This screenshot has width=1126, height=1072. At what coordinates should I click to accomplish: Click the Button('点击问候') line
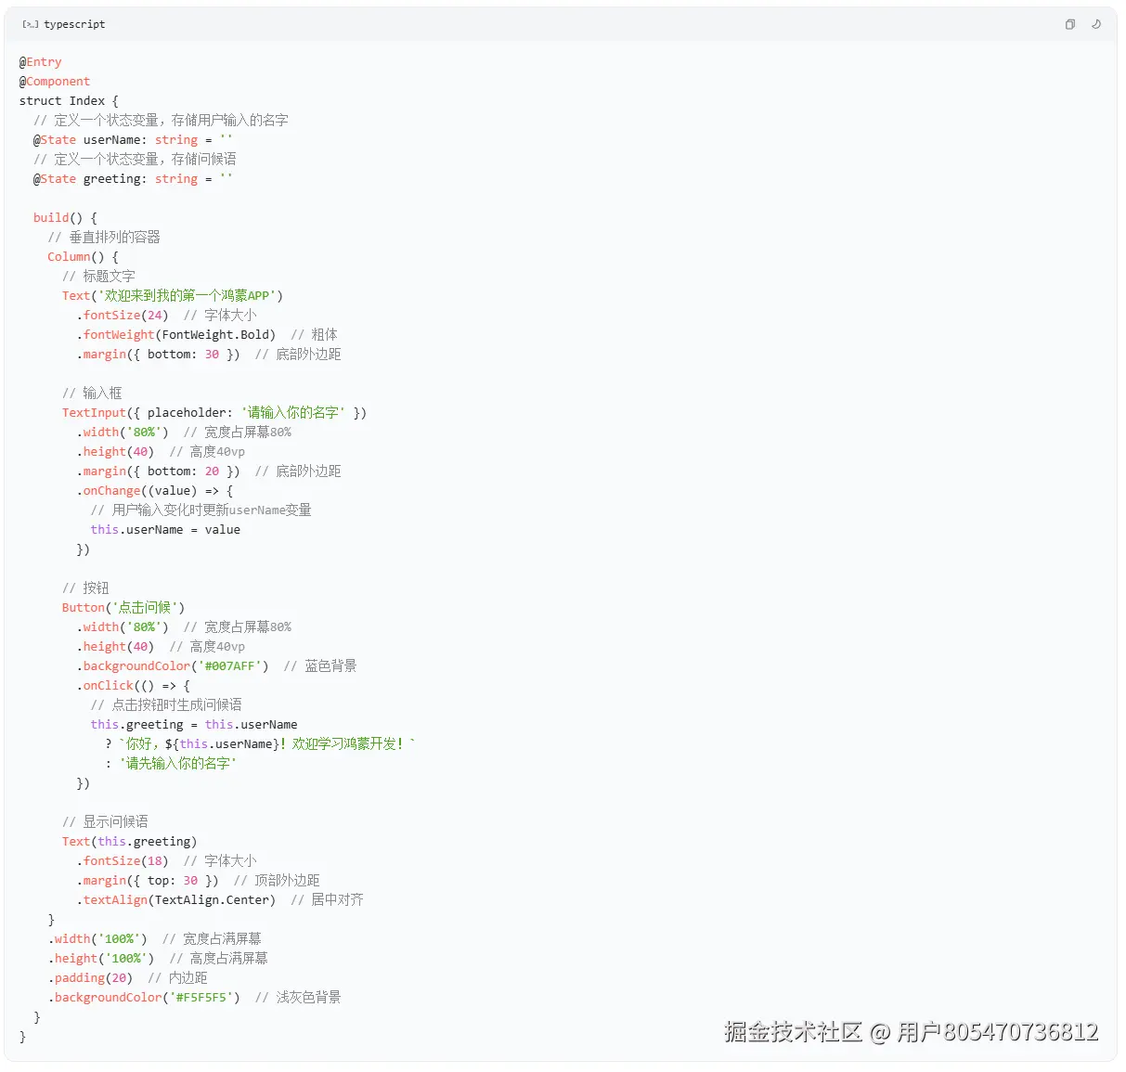click(123, 608)
